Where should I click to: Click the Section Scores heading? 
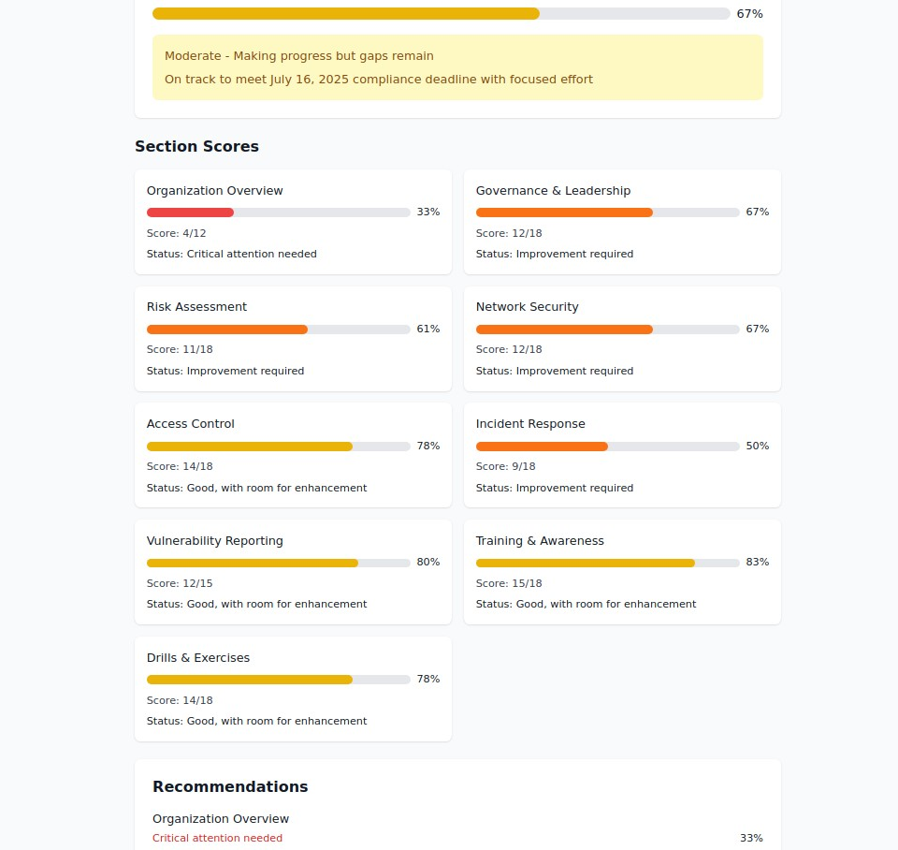(x=196, y=147)
